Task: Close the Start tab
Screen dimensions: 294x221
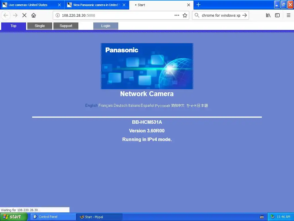Action: point(189,5)
